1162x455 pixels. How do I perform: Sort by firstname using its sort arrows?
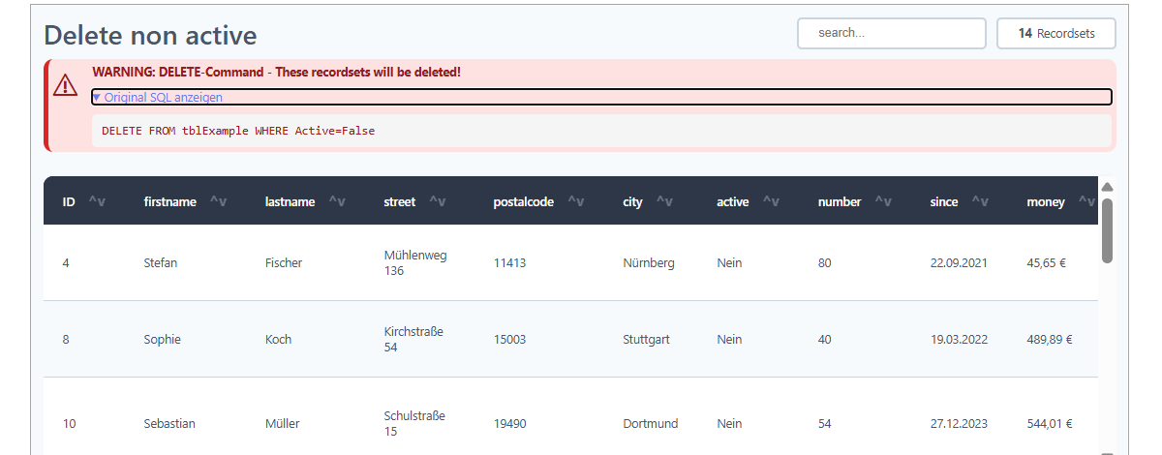point(218,201)
